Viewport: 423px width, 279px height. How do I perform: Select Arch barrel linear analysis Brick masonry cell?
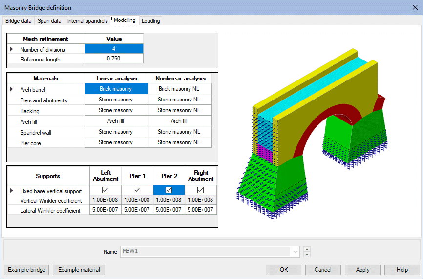(x=116, y=89)
